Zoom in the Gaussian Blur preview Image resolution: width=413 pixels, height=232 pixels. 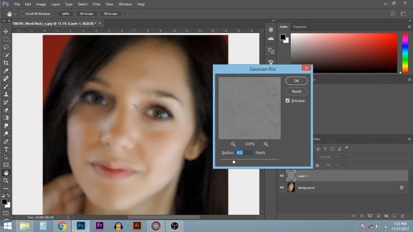click(x=266, y=144)
